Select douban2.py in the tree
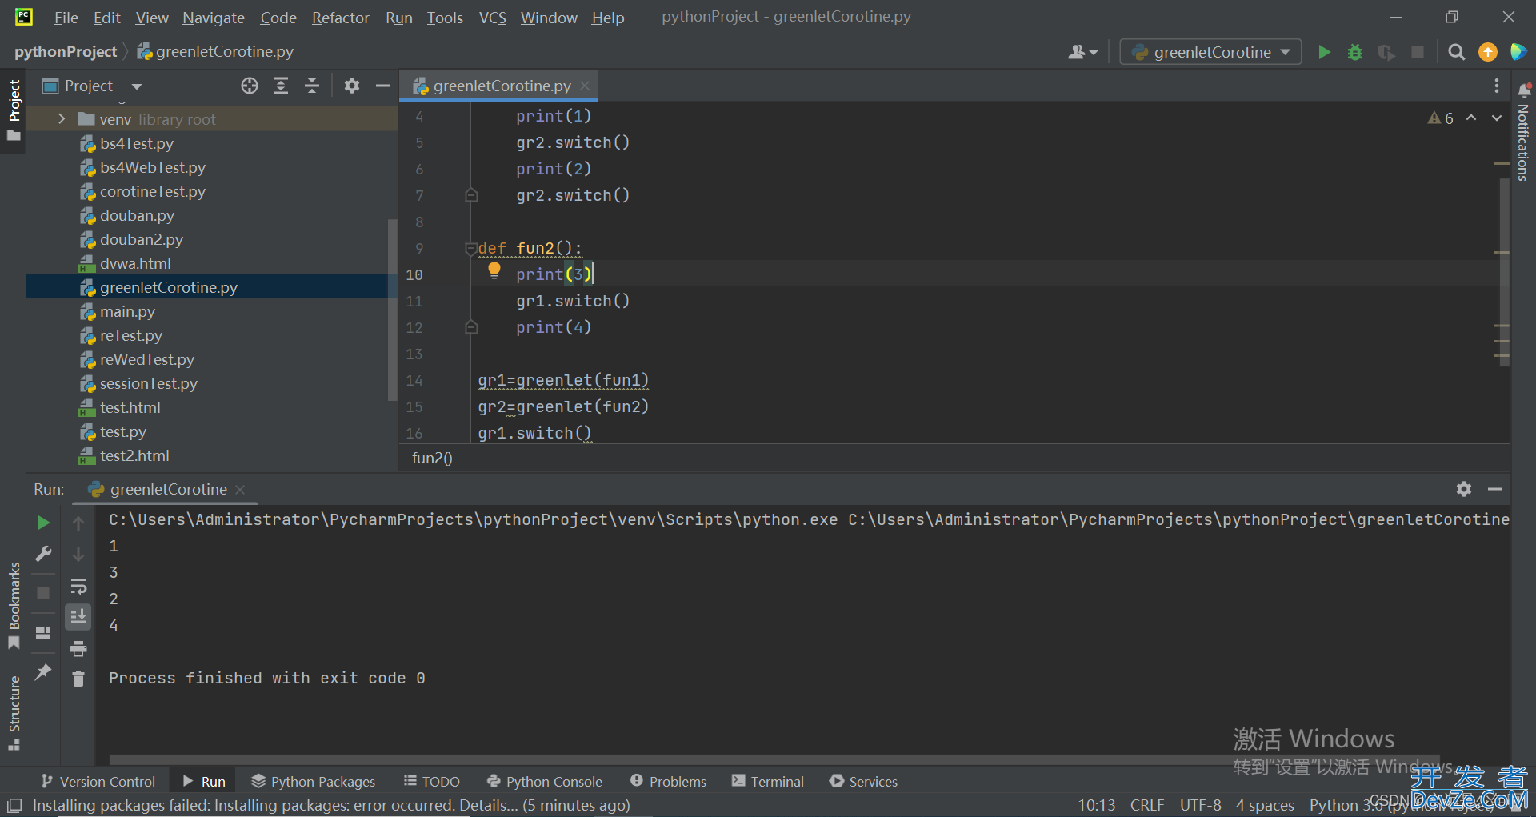 pos(141,239)
